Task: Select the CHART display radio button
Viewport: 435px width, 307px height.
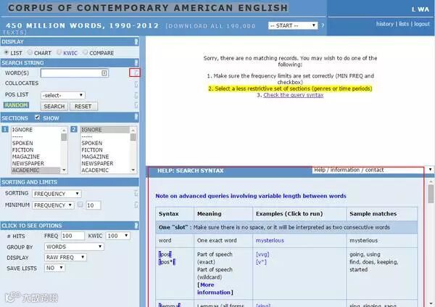Action: pos(30,52)
